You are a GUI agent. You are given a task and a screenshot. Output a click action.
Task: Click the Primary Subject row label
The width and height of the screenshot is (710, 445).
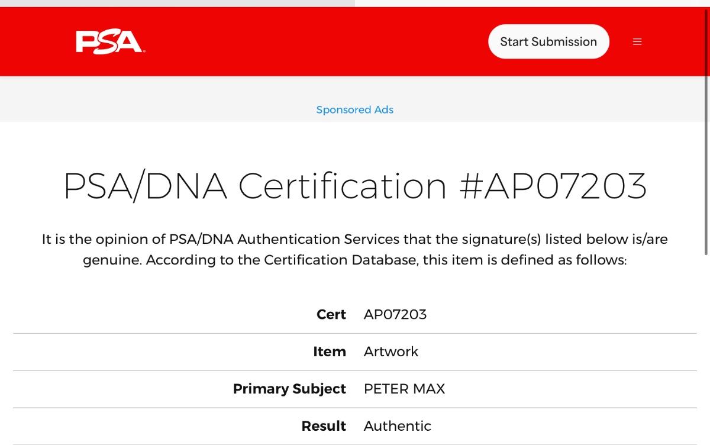click(x=289, y=389)
